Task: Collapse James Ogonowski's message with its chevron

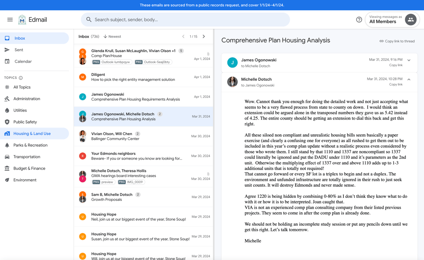Action: point(409,60)
